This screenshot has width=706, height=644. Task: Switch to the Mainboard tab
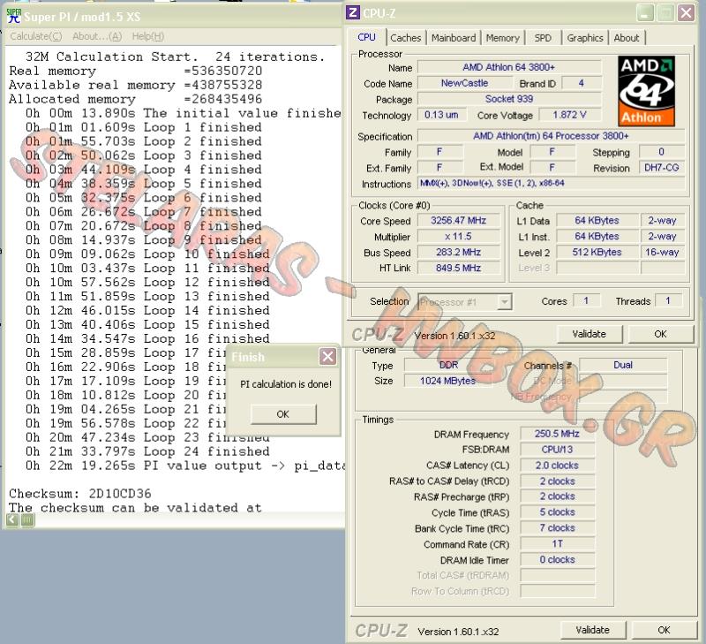[454, 38]
